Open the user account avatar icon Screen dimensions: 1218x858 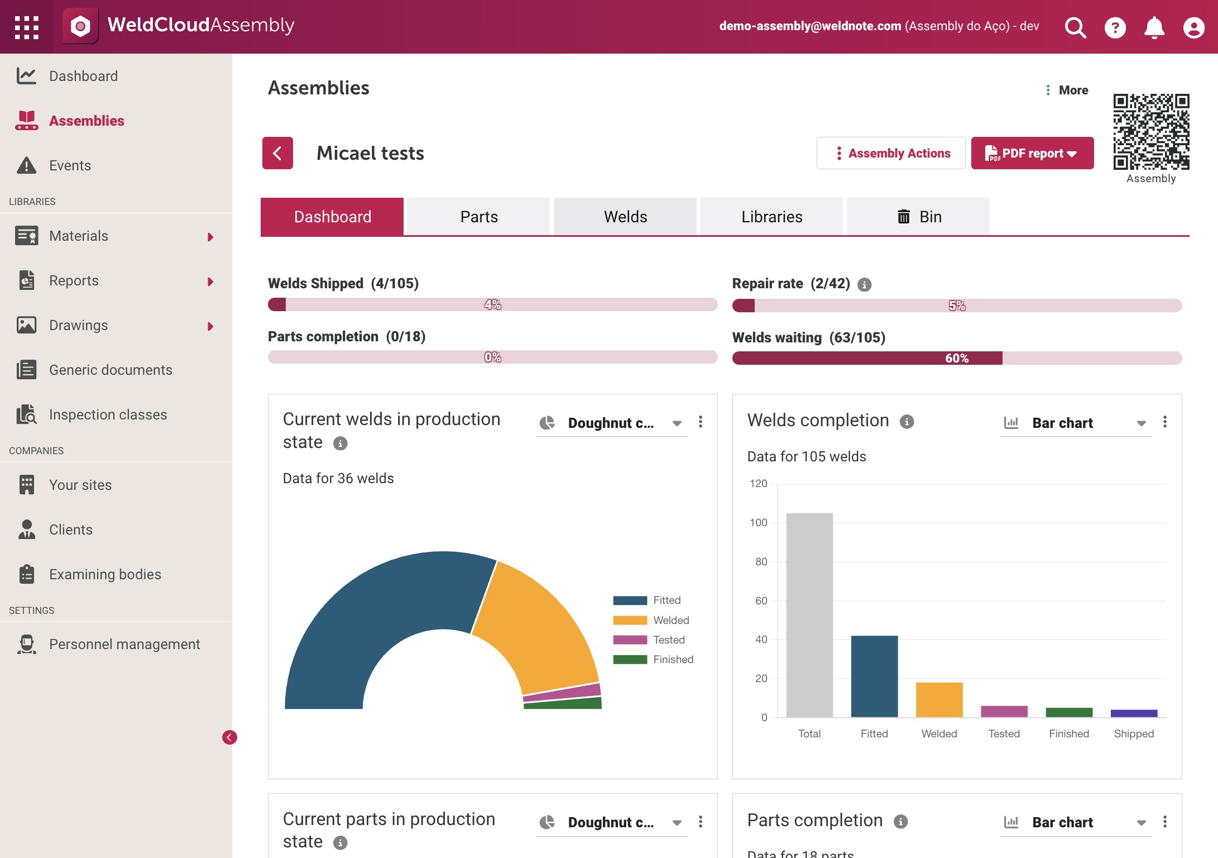1193,27
